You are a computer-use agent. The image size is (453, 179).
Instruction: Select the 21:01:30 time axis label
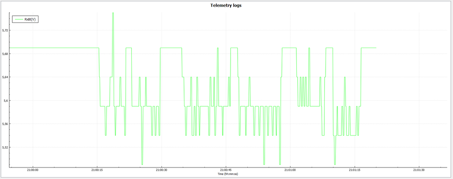click(x=418, y=170)
